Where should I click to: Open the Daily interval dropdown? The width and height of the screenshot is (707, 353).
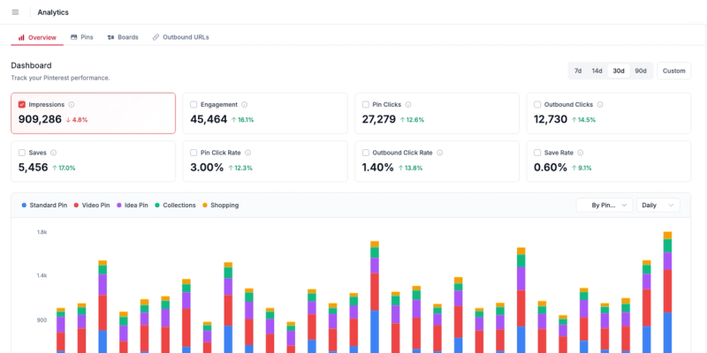click(658, 206)
